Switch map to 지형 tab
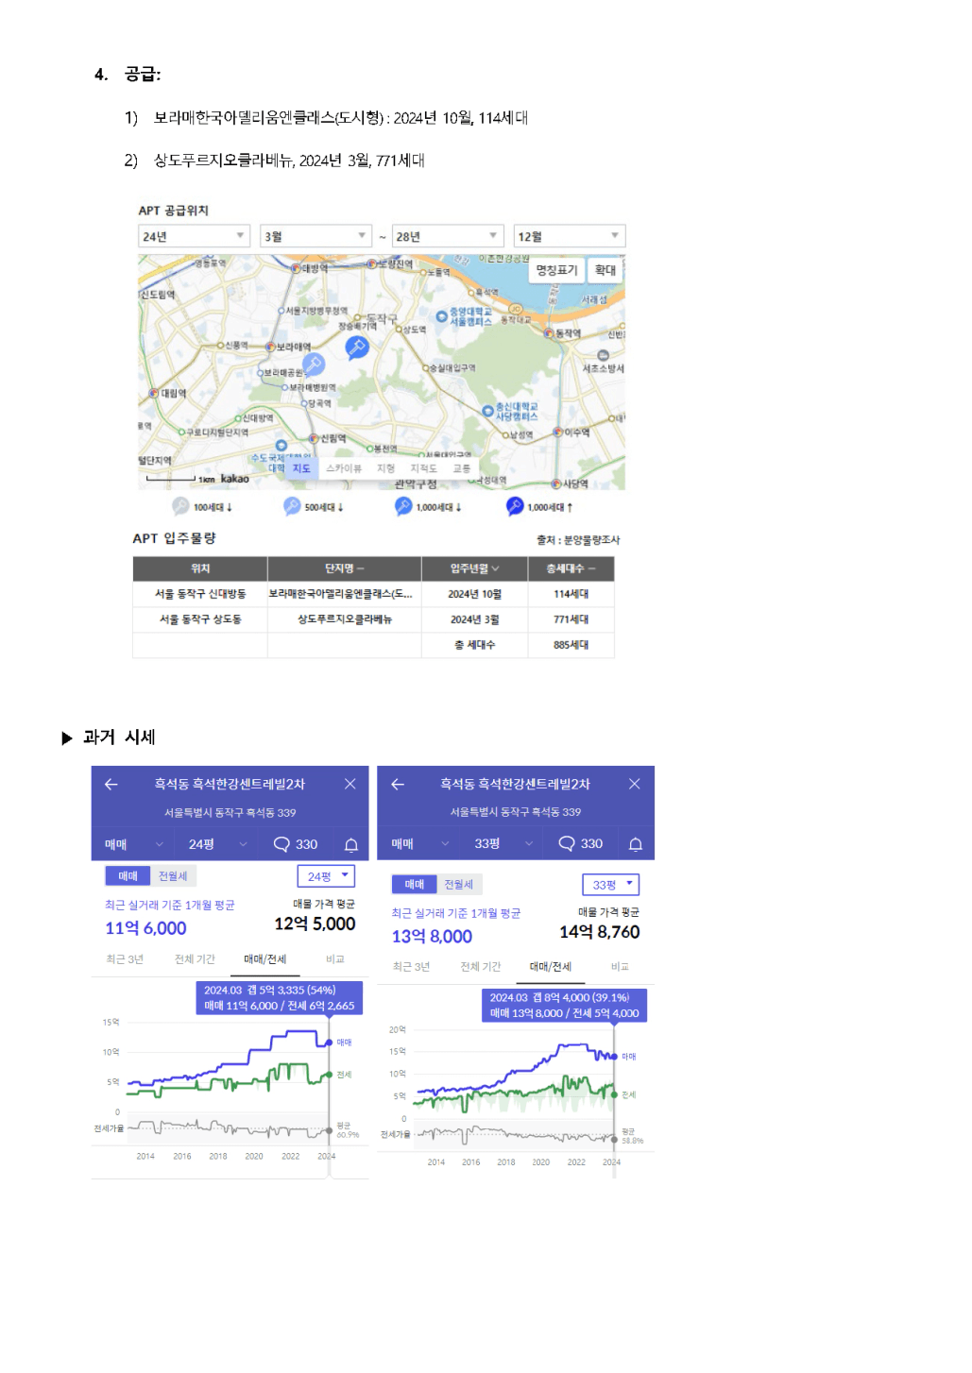This screenshot has height=1373, width=972. click(x=386, y=468)
